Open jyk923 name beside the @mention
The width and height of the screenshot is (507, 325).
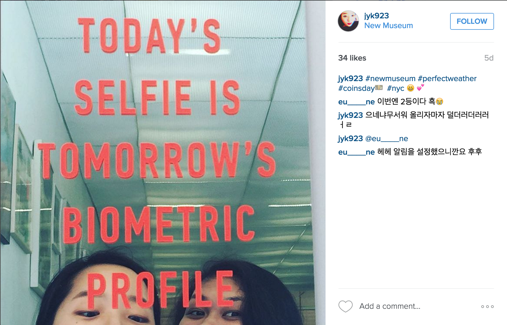tap(350, 138)
